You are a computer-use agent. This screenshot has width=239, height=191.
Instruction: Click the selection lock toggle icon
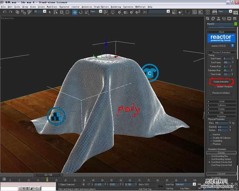pos(83,184)
